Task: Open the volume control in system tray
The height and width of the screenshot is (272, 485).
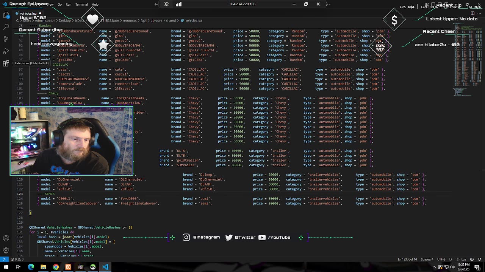Action: coord(452,267)
